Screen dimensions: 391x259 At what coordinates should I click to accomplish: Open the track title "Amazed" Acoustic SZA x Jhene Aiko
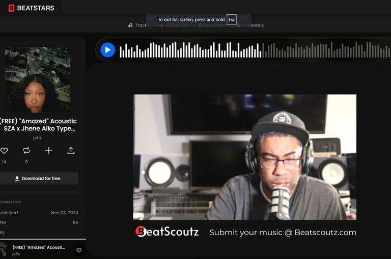pyautogui.click(x=38, y=125)
